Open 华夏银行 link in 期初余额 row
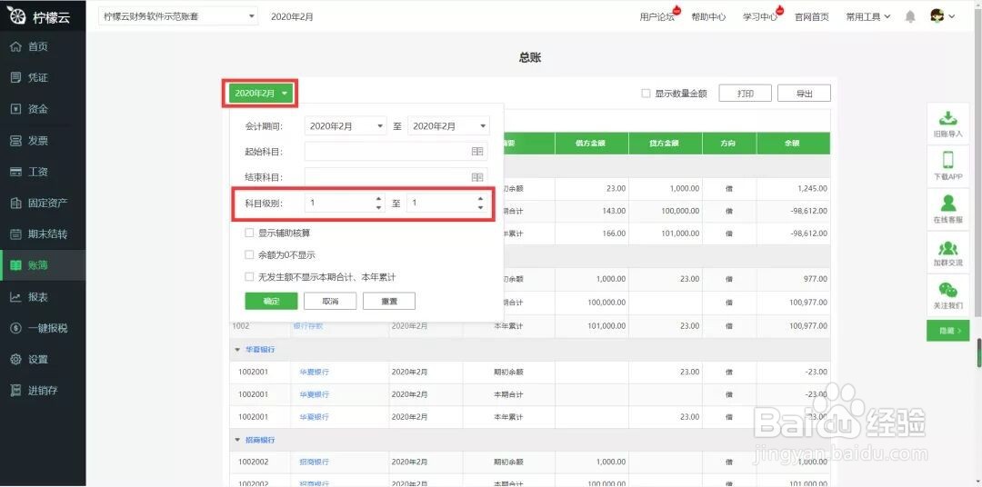The height and width of the screenshot is (487, 982). [x=315, y=372]
